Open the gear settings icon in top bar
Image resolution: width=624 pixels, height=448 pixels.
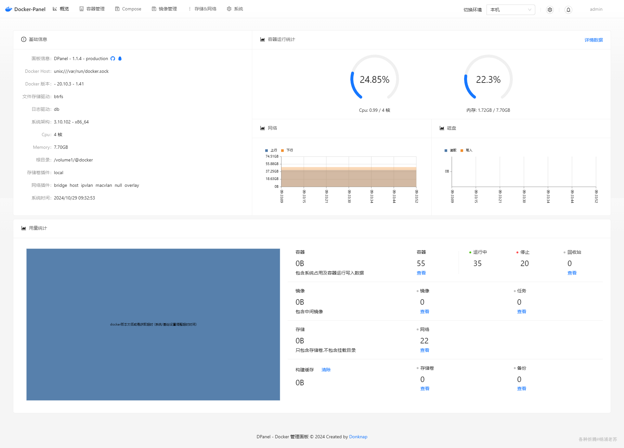point(550,10)
